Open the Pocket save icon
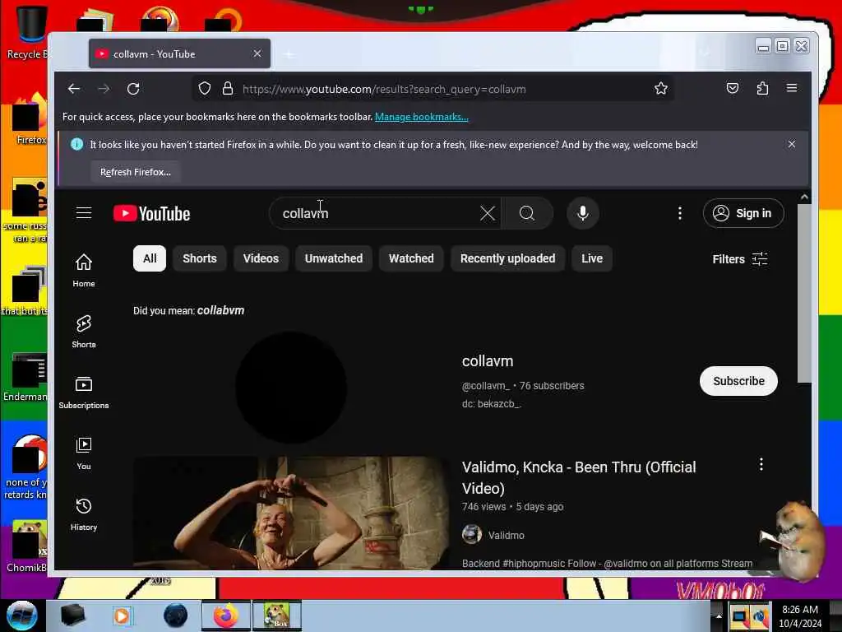 click(x=733, y=88)
